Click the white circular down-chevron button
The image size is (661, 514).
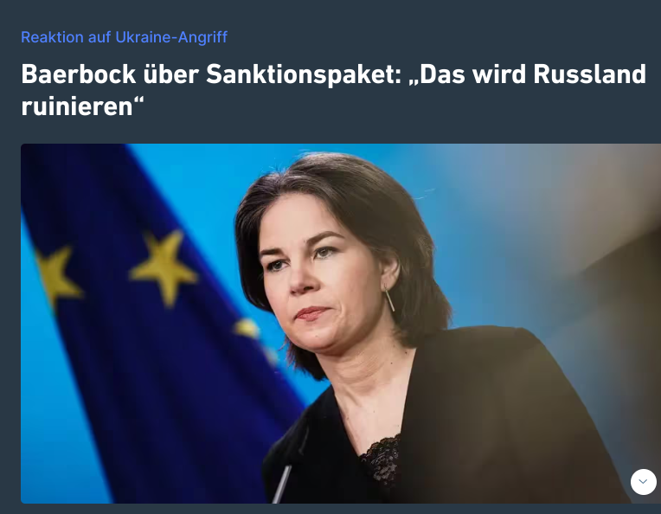[644, 481]
